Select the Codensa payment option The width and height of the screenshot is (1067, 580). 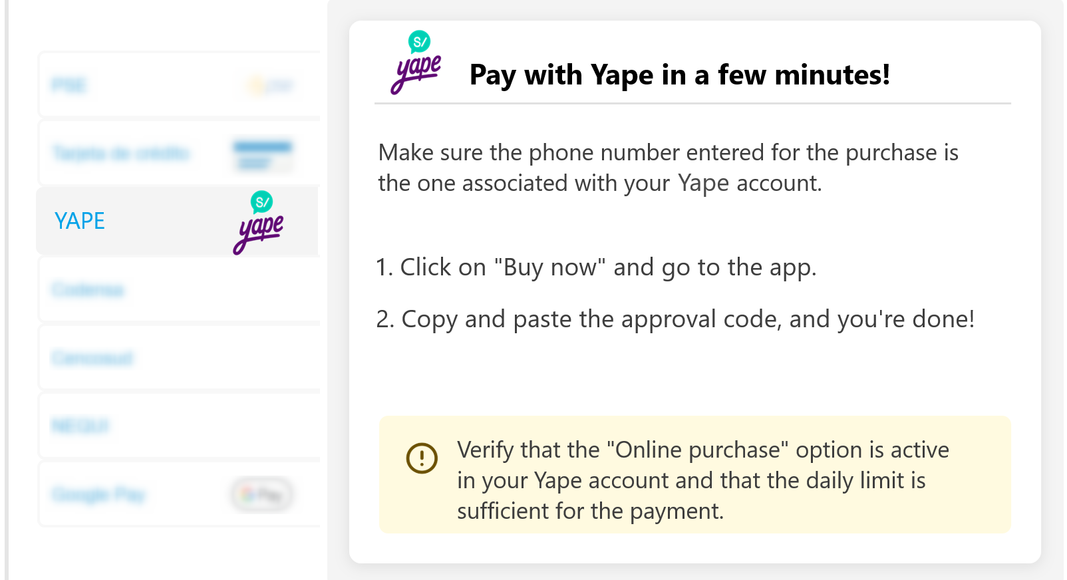[179, 289]
